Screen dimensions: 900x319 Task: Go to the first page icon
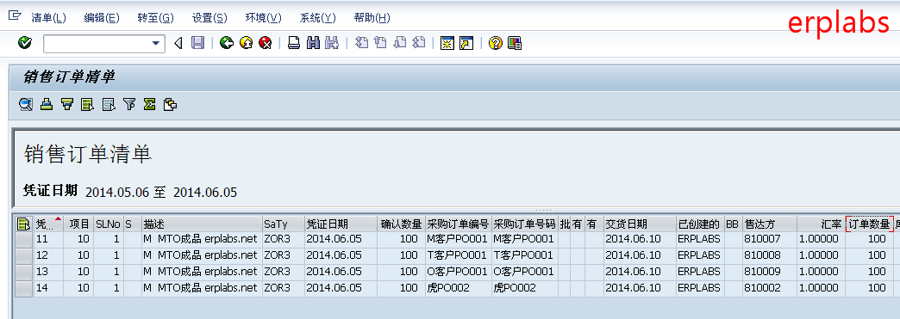click(x=361, y=43)
